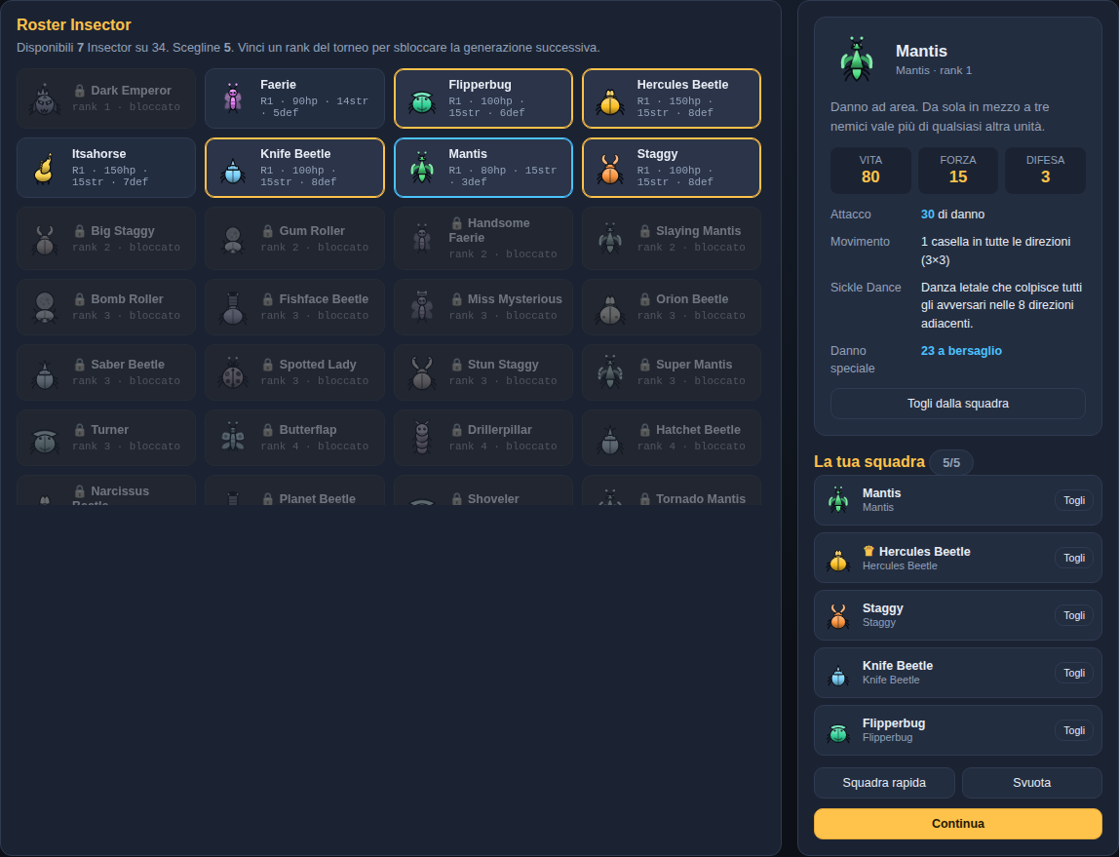Viewport: 1119px width, 857px height.
Task: Click the FORZA 15 stat box
Action: (x=958, y=171)
